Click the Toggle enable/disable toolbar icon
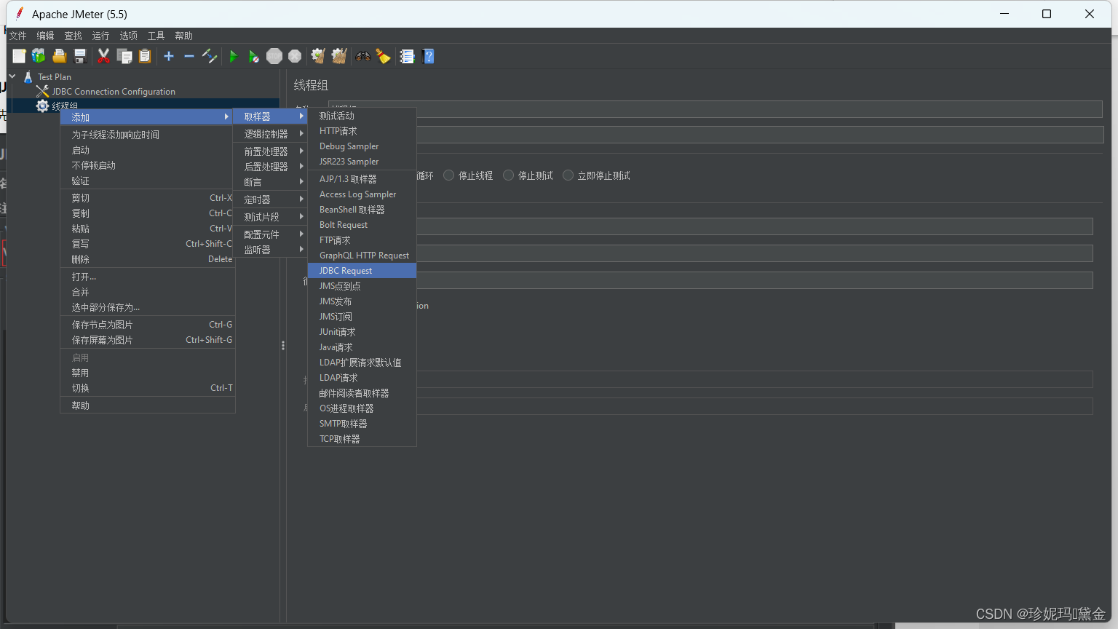 (x=210, y=56)
